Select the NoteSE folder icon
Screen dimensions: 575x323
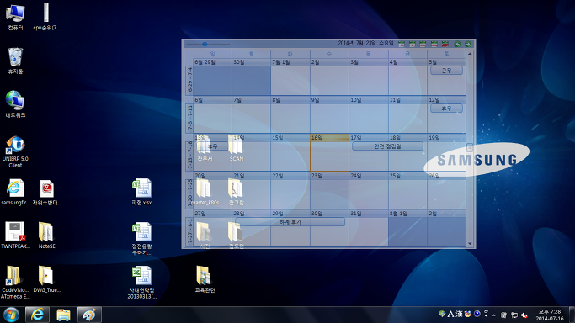(46, 236)
